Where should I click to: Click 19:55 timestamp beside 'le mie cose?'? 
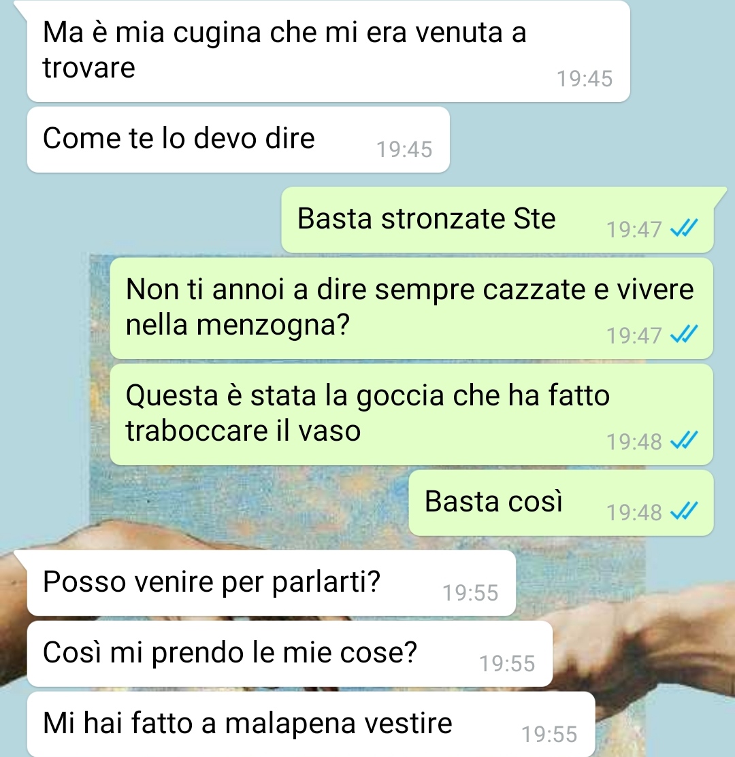pos(507,663)
